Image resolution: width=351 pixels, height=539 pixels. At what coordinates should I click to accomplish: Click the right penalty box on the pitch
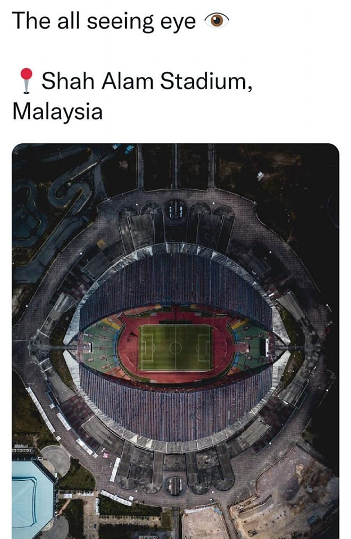tap(204, 348)
